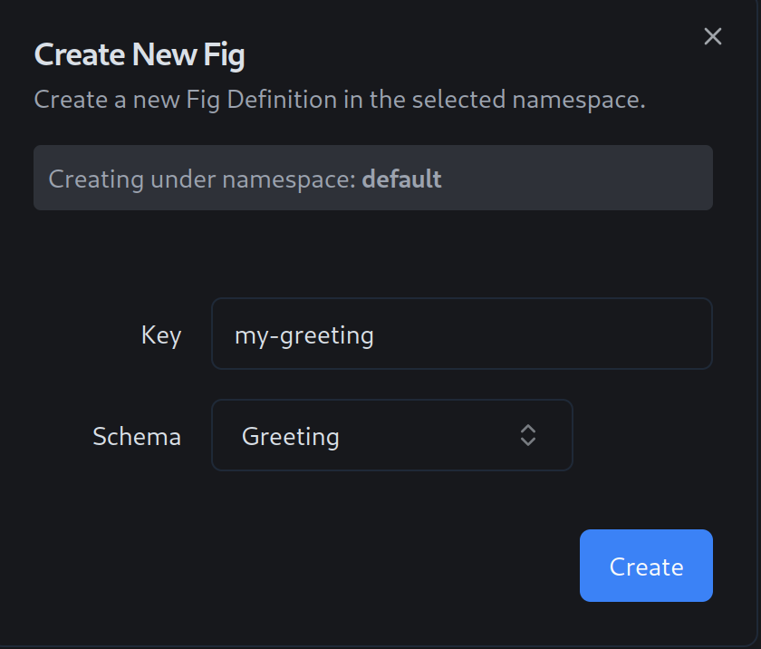Click the namespace banner showing default
The image size is (761, 649).
[x=373, y=178]
